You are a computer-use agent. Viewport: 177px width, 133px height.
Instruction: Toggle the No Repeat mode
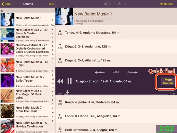tap(166, 4)
